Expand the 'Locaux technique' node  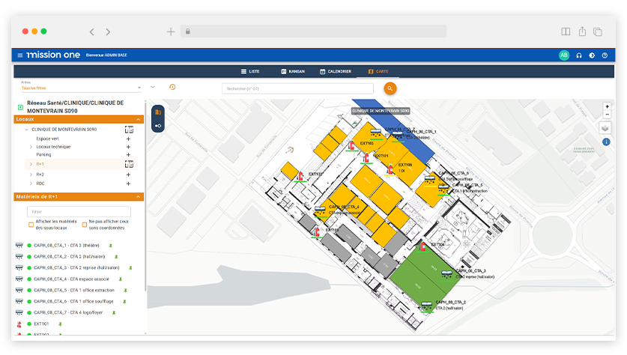click(31, 147)
